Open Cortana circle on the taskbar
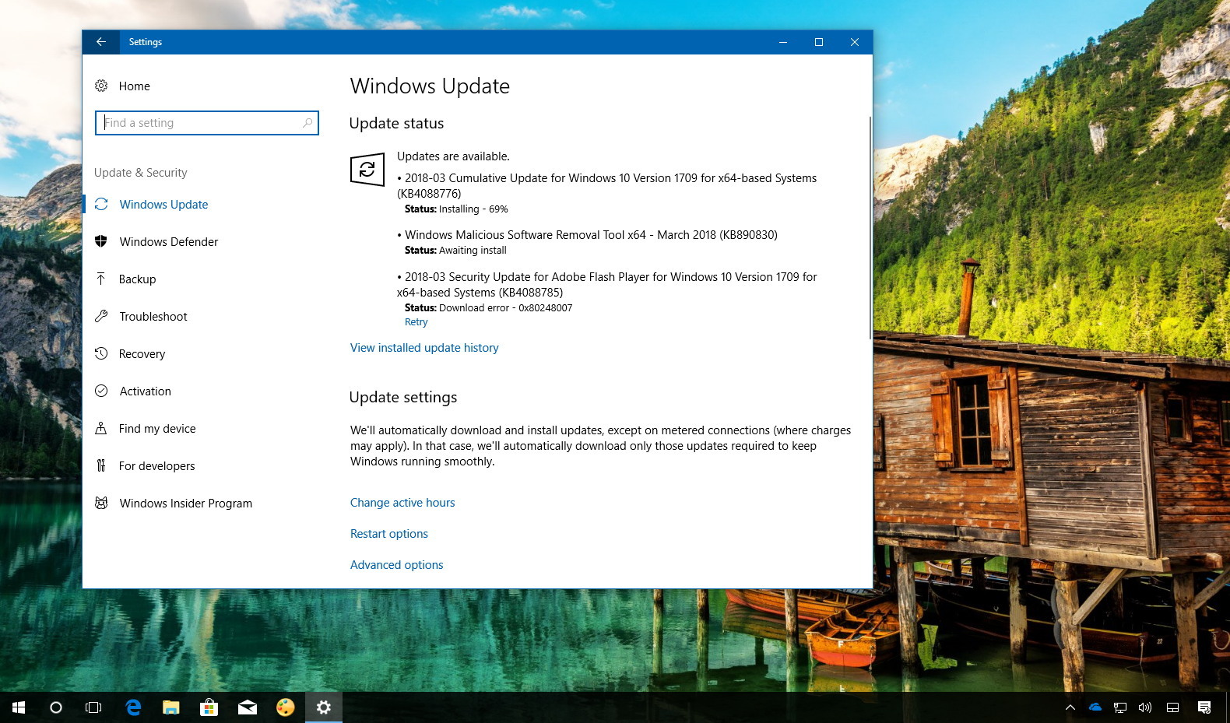Viewport: 1230px width, 723px height. click(56, 707)
